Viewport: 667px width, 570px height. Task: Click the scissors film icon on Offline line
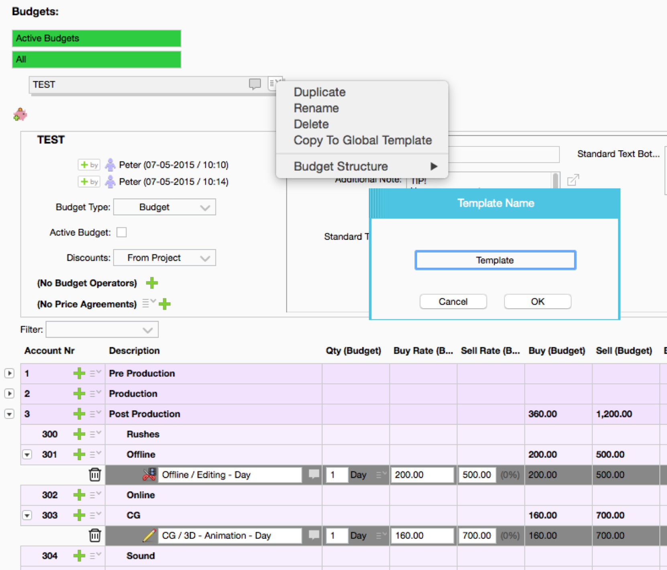coord(149,475)
